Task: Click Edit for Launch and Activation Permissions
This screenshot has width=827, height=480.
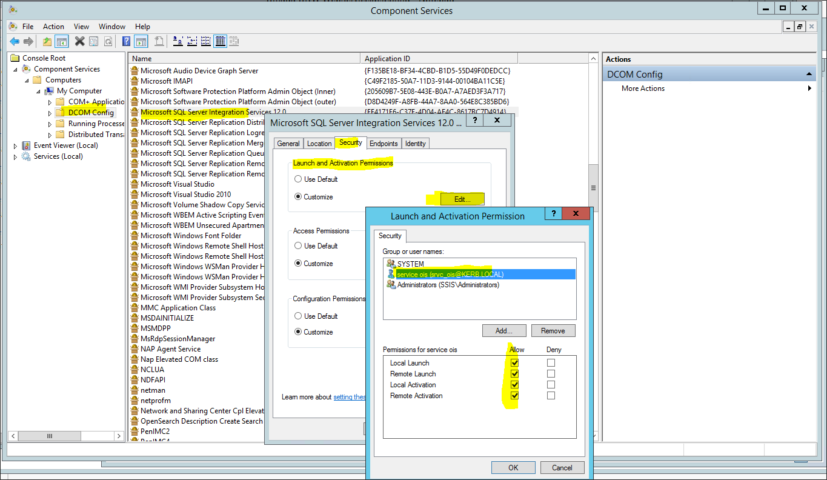Action: pyautogui.click(x=463, y=199)
